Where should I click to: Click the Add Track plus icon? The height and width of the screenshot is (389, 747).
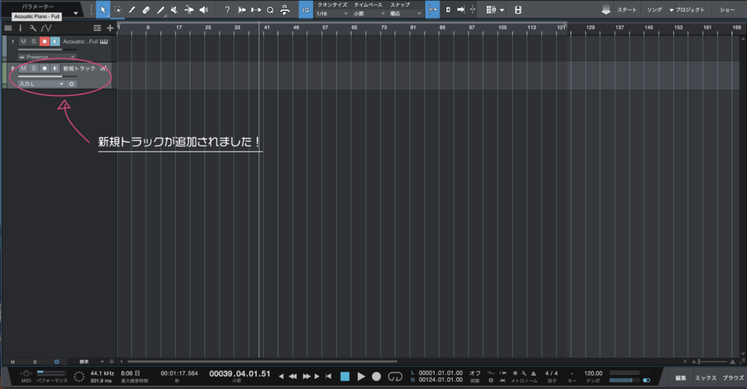[110, 28]
